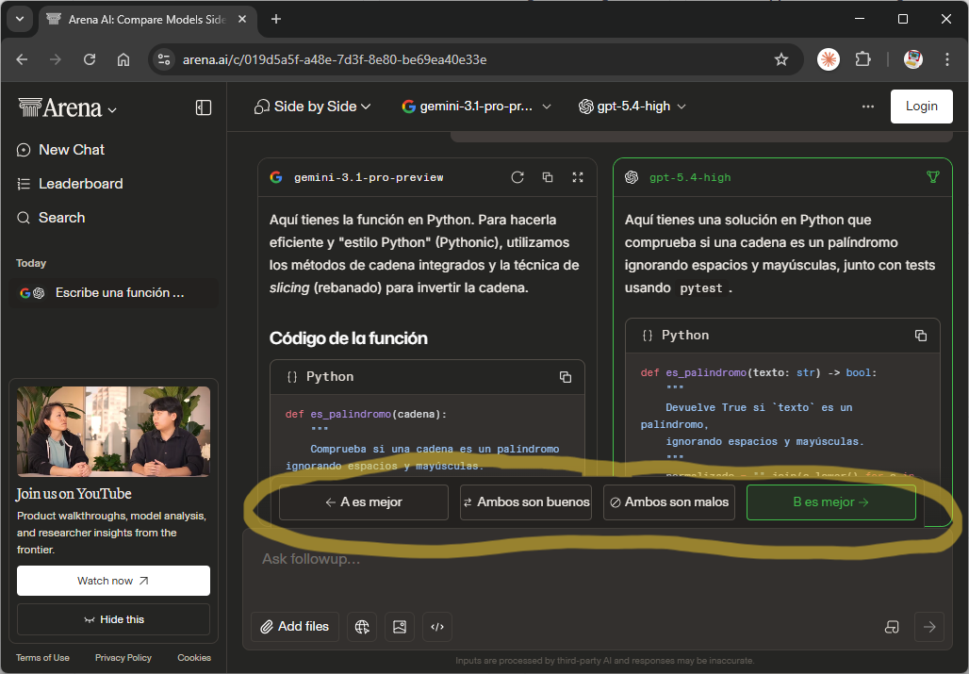Regenerate the gemini-3.1-pro-preview response

pyautogui.click(x=517, y=177)
